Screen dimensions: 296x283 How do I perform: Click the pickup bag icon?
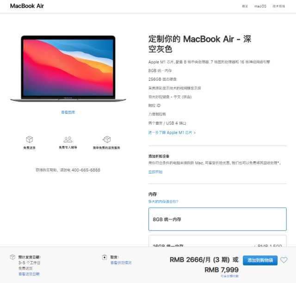coord(105,257)
